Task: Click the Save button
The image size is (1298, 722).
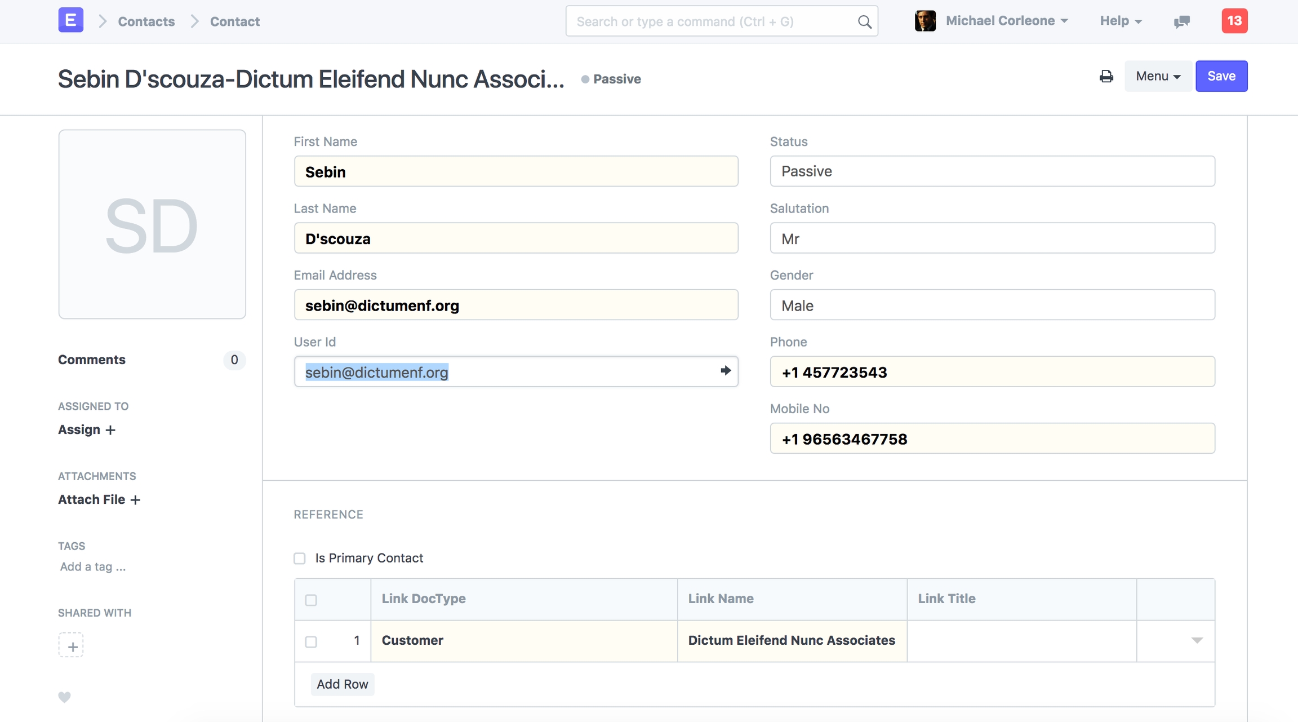Action: click(1221, 76)
